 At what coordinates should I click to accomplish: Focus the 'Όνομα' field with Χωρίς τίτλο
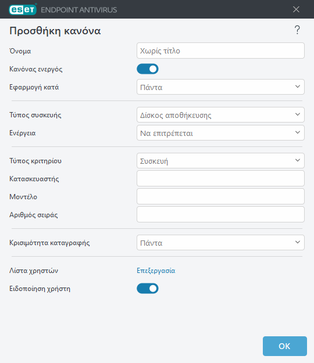click(x=220, y=51)
